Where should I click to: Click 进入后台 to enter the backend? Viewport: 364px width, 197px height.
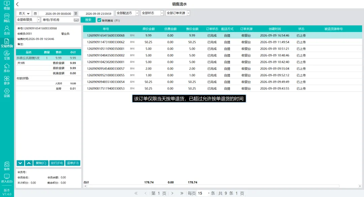pyautogui.click(x=7, y=179)
